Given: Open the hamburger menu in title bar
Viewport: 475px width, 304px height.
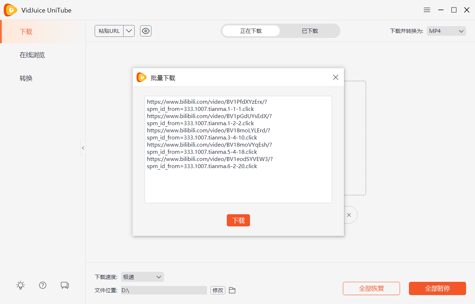Looking at the screenshot, I should (427, 10).
